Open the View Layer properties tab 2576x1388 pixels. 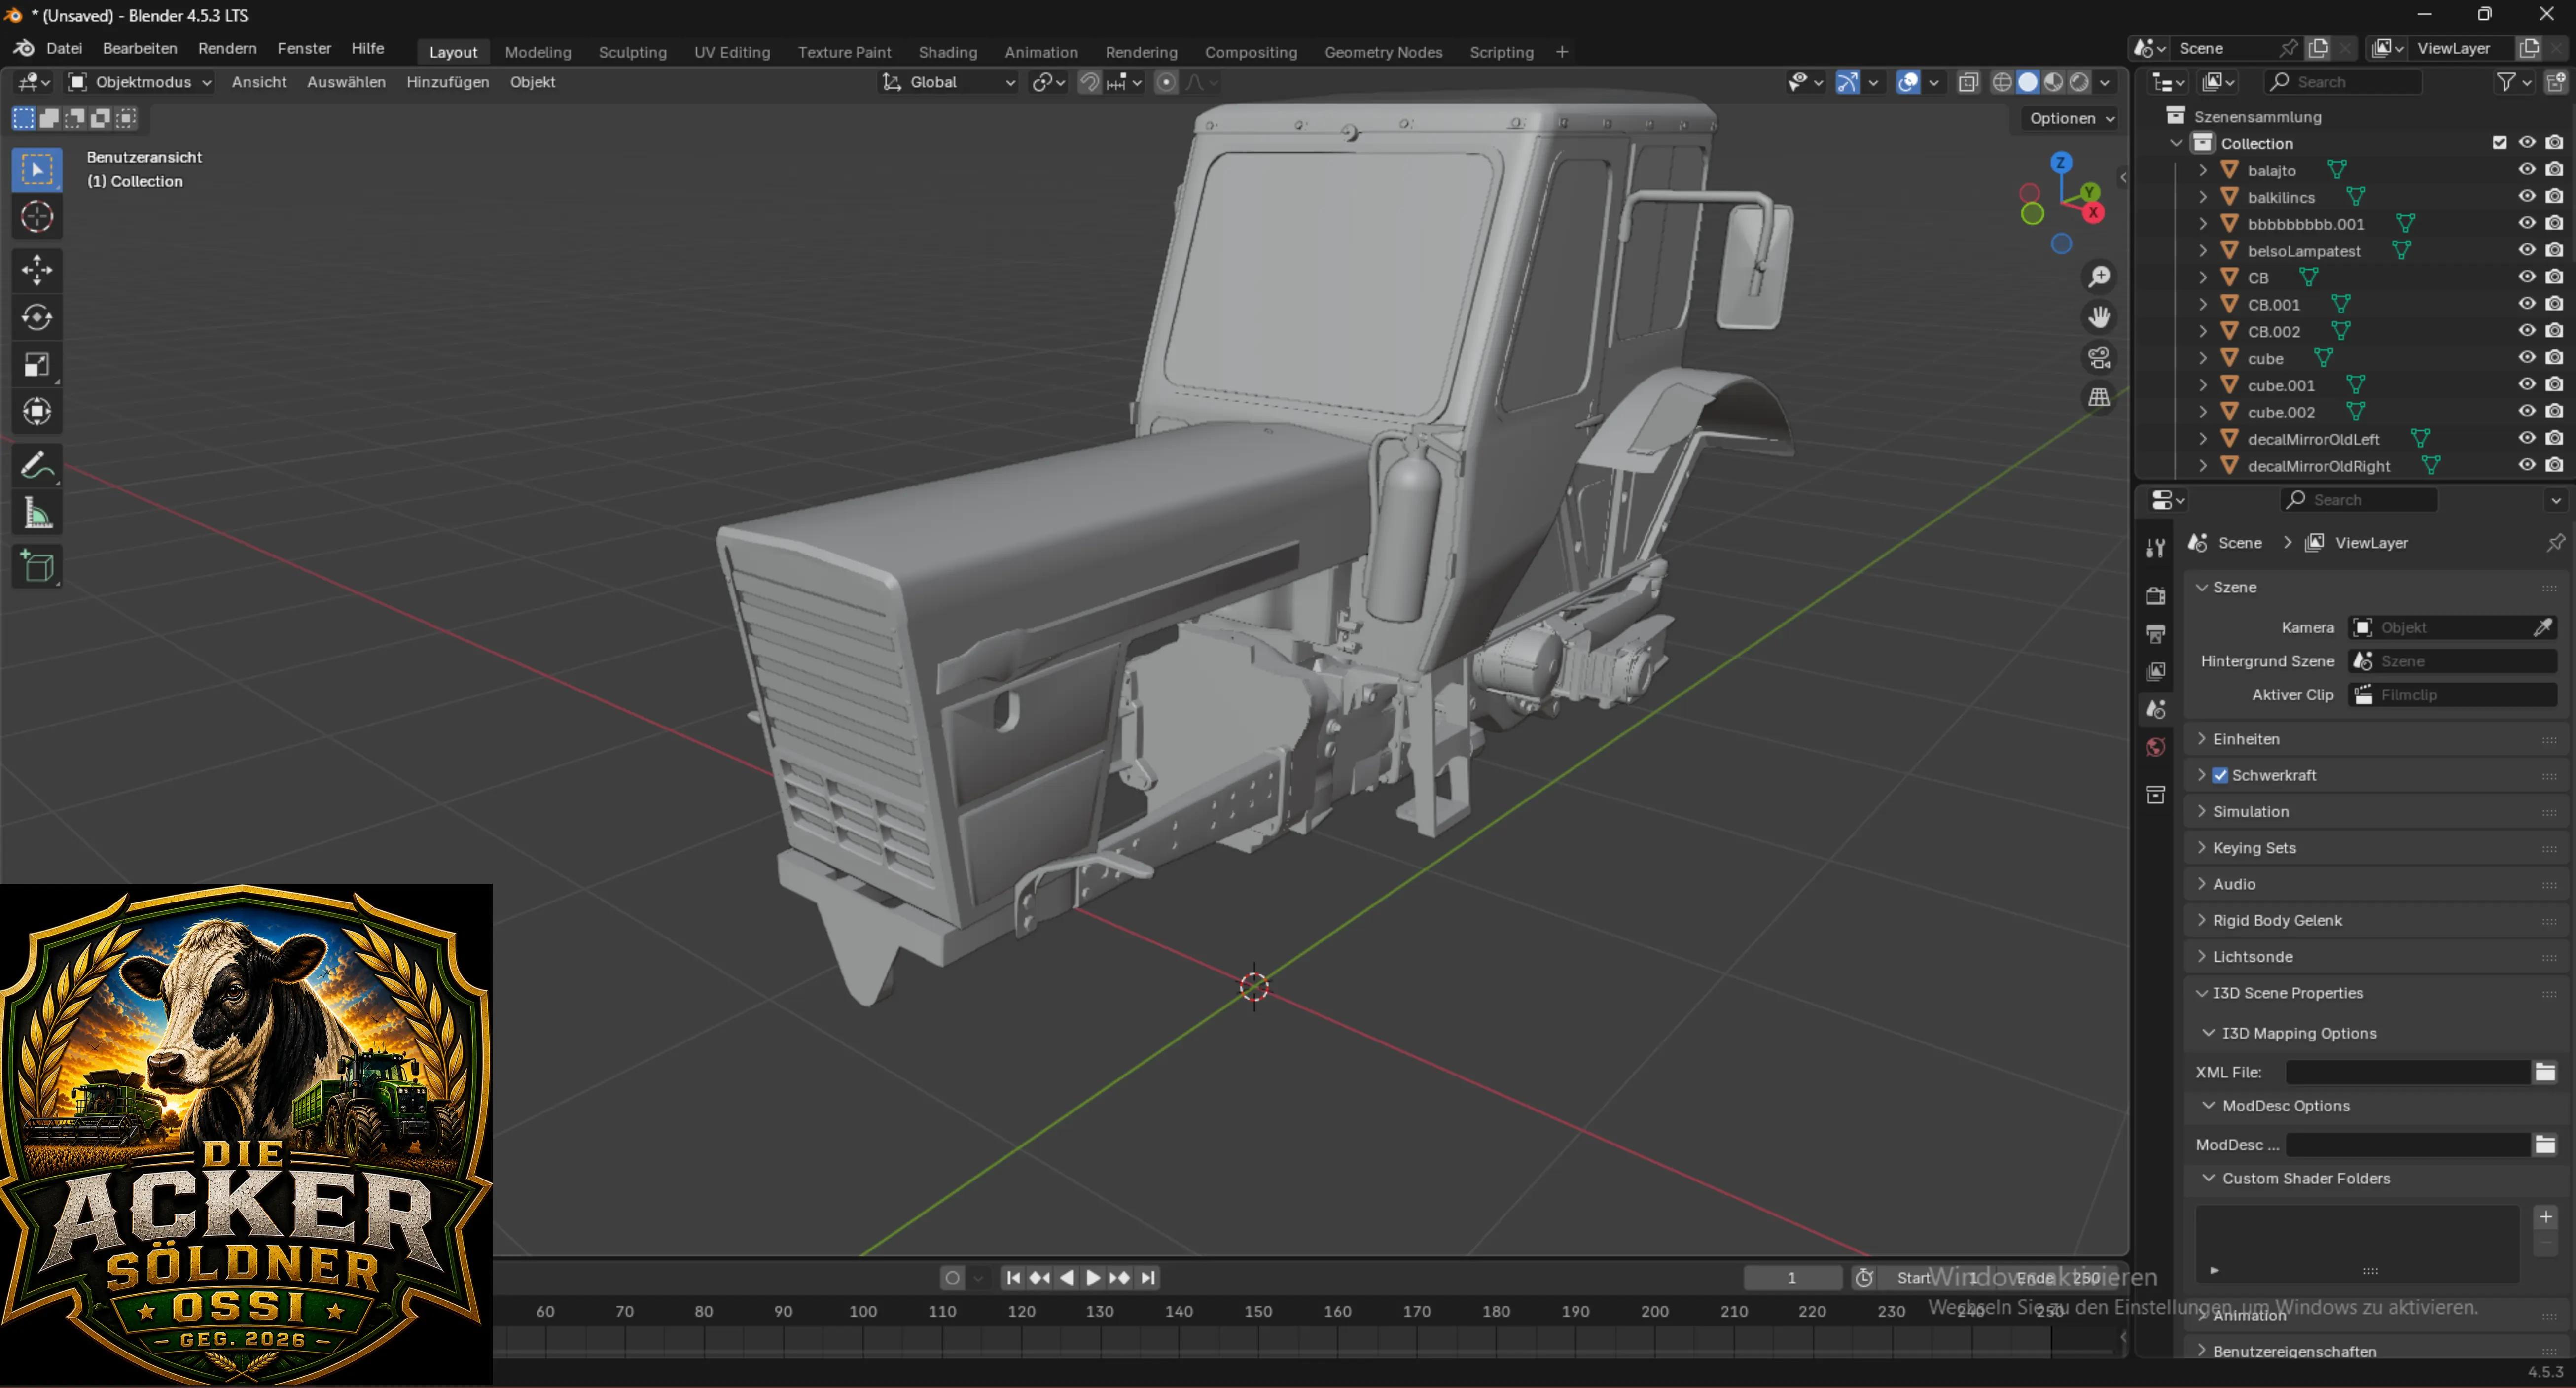tap(2156, 671)
